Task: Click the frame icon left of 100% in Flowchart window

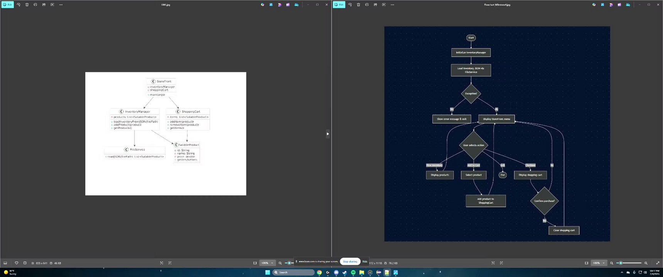Action: tap(587, 263)
